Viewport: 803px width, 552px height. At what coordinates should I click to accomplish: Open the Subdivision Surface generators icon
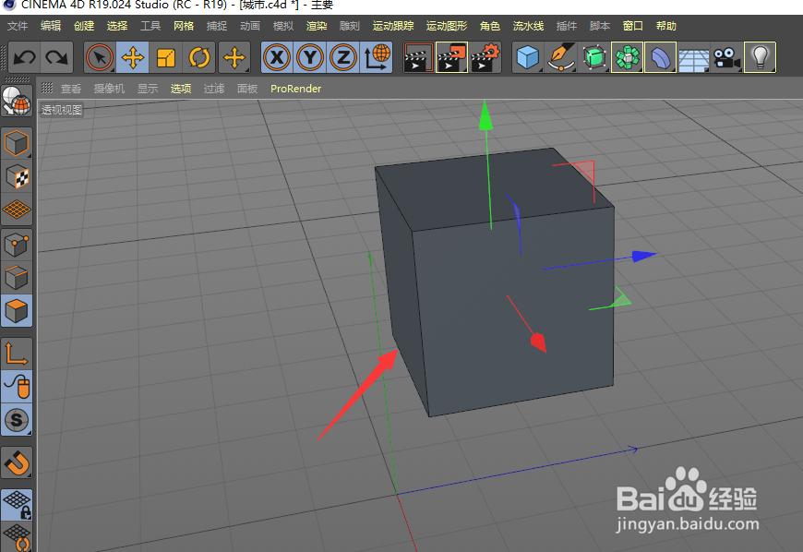click(594, 57)
